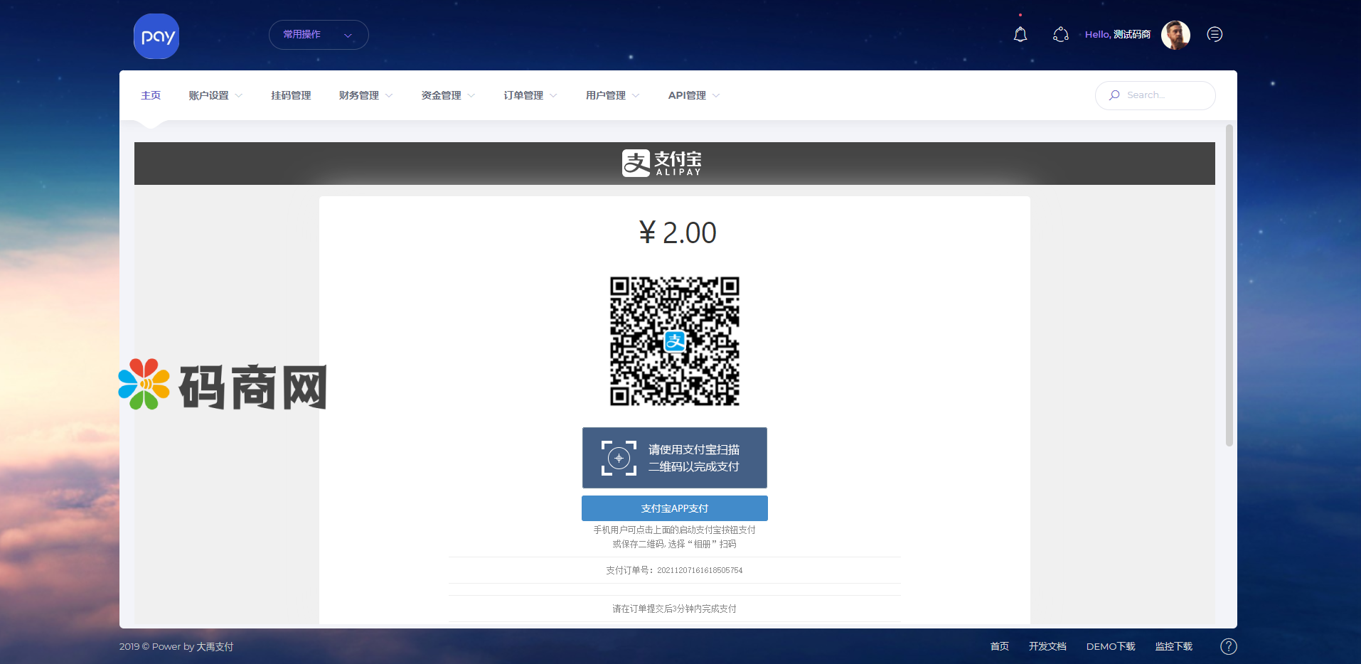Click the vertical page scrollbar

tap(1229, 284)
